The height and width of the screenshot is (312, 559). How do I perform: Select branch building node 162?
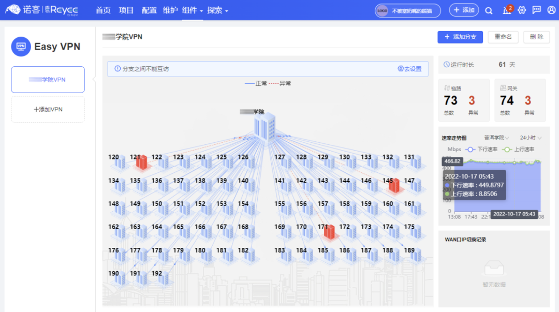coord(120,232)
